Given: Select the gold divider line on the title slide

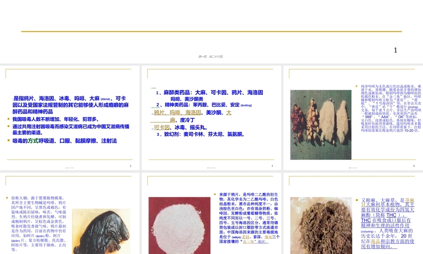Looking at the screenshot, I should pyautogui.click(x=211, y=31).
